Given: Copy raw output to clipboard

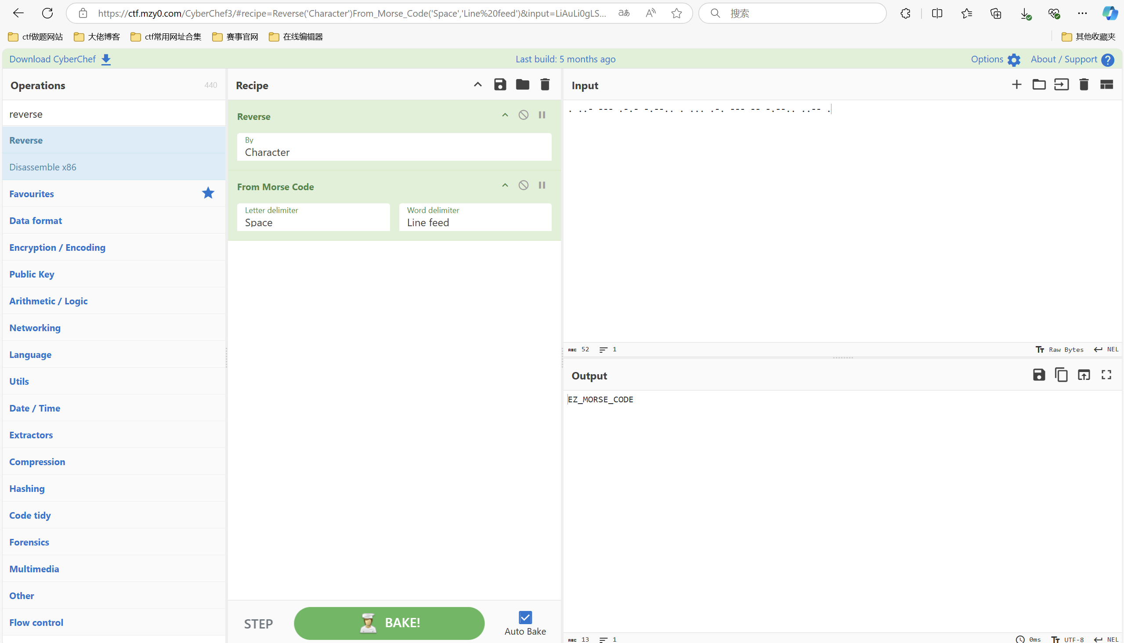Looking at the screenshot, I should pos(1061,375).
